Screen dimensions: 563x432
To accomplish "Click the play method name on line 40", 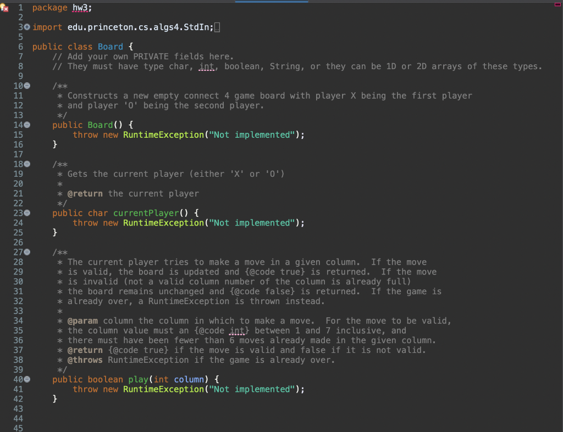I will pos(138,379).
